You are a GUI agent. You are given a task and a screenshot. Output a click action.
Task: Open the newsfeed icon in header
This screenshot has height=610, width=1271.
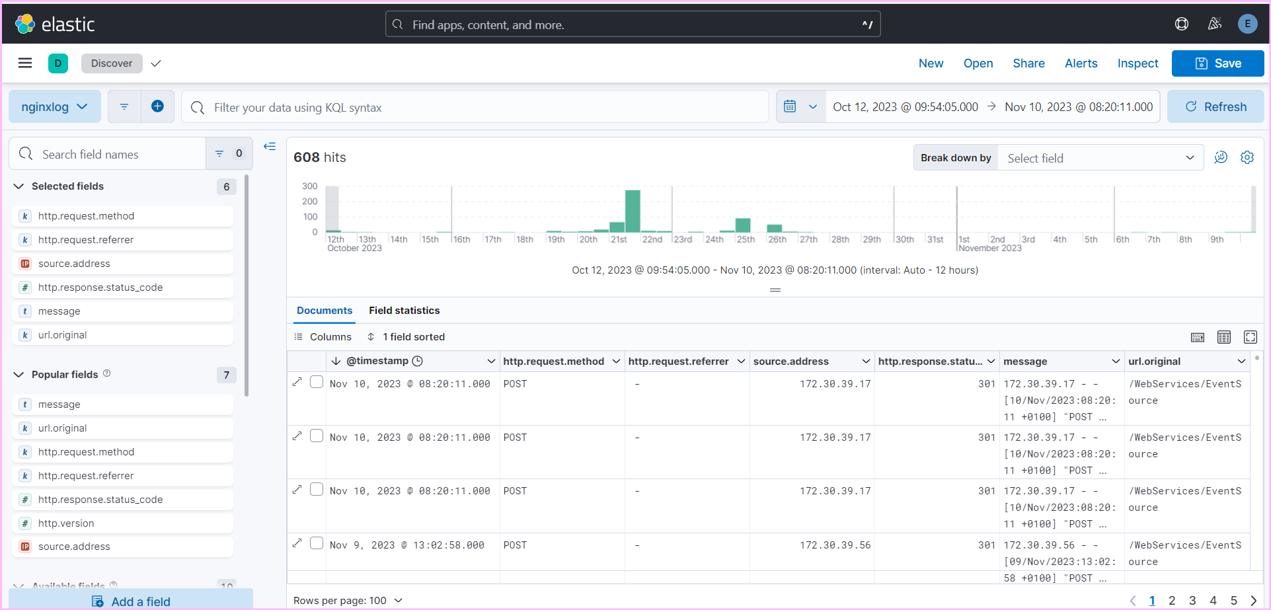(1215, 24)
